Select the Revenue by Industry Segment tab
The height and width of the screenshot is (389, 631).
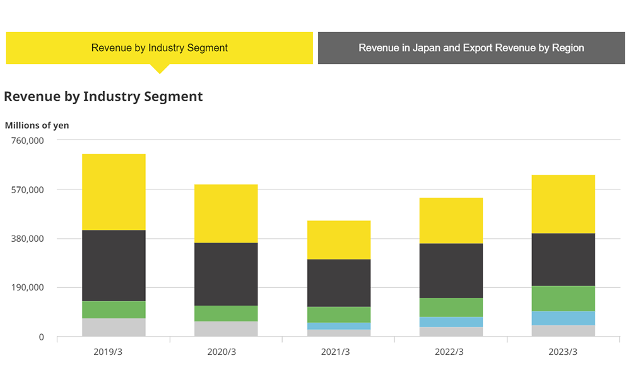tap(159, 48)
